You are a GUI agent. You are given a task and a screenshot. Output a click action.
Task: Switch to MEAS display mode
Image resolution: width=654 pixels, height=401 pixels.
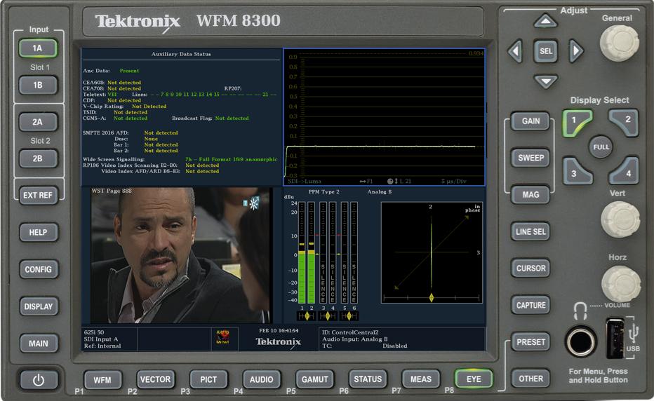pyautogui.click(x=420, y=379)
